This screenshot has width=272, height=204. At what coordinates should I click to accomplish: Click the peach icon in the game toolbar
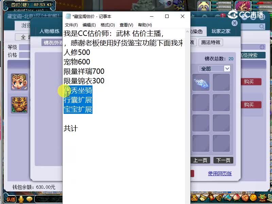[236, 198]
